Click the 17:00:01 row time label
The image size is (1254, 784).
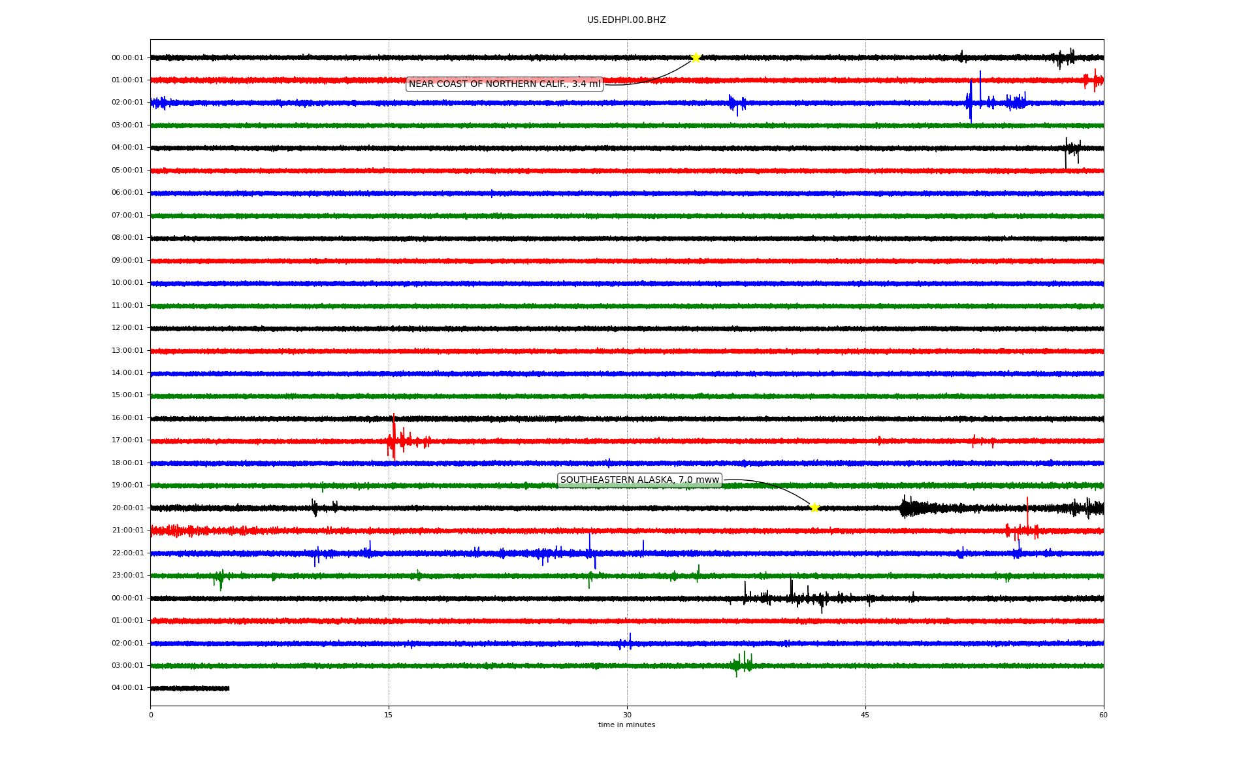(127, 440)
